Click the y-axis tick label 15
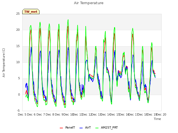 pos(18,46)
